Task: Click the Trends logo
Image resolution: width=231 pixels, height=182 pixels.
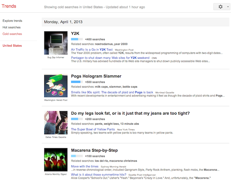Action: coord(9,6)
